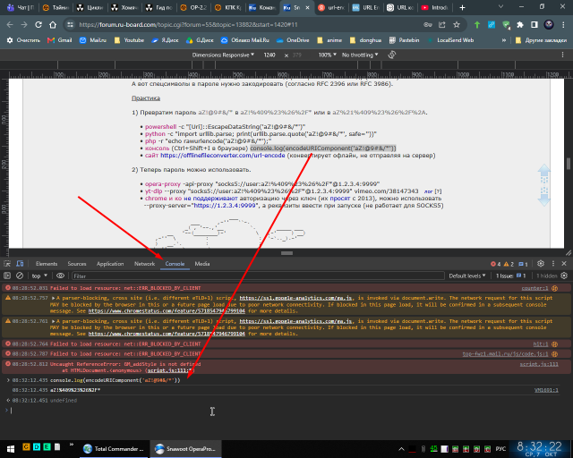
Task: Switch to the Network tab
Action: [144, 264]
